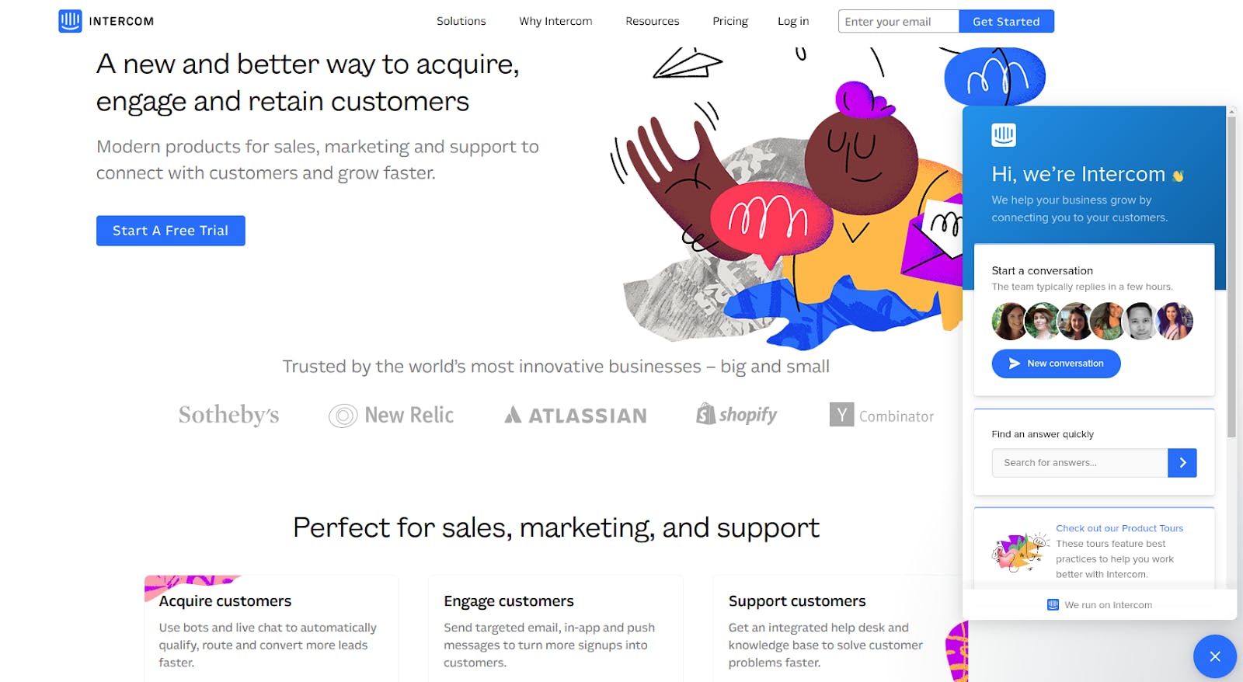1243x682 pixels.
Task: Click the Search for answers field
Action: [x=1079, y=463]
